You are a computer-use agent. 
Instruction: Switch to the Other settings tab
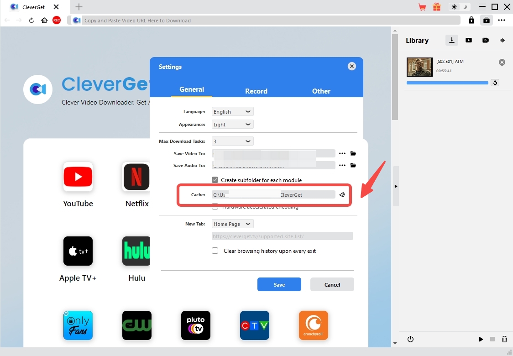321,91
